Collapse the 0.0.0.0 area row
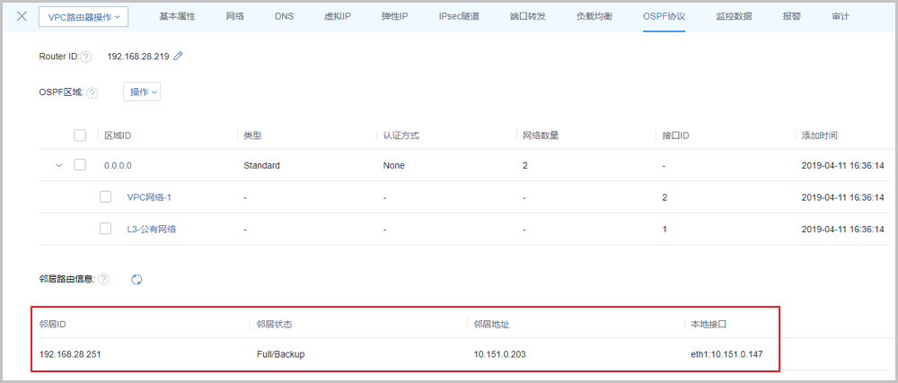898x383 pixels. point(59,166)
